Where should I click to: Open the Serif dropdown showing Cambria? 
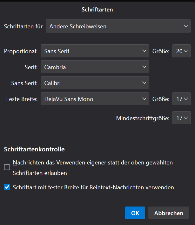tap(95, 67)
